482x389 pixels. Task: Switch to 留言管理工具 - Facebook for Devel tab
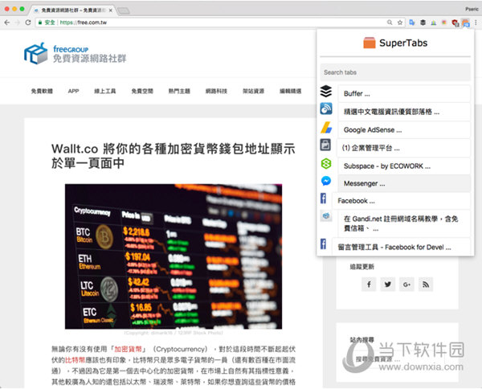[x=401, y=247]
